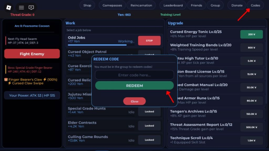Stop the Odd Jobs work
This screenshot has height=151, width=269.
(x=149, y=41)
